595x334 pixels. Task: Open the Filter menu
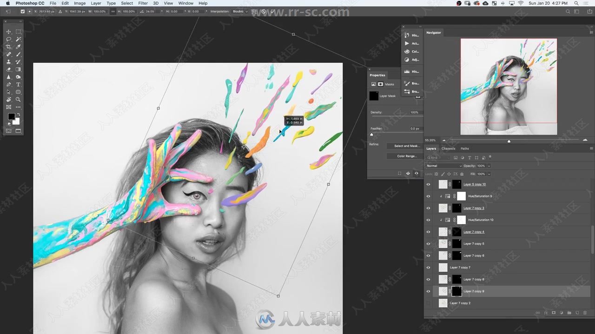(143, 3)
